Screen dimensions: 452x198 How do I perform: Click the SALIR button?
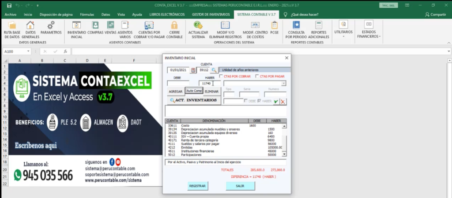(x=240, y=186)
